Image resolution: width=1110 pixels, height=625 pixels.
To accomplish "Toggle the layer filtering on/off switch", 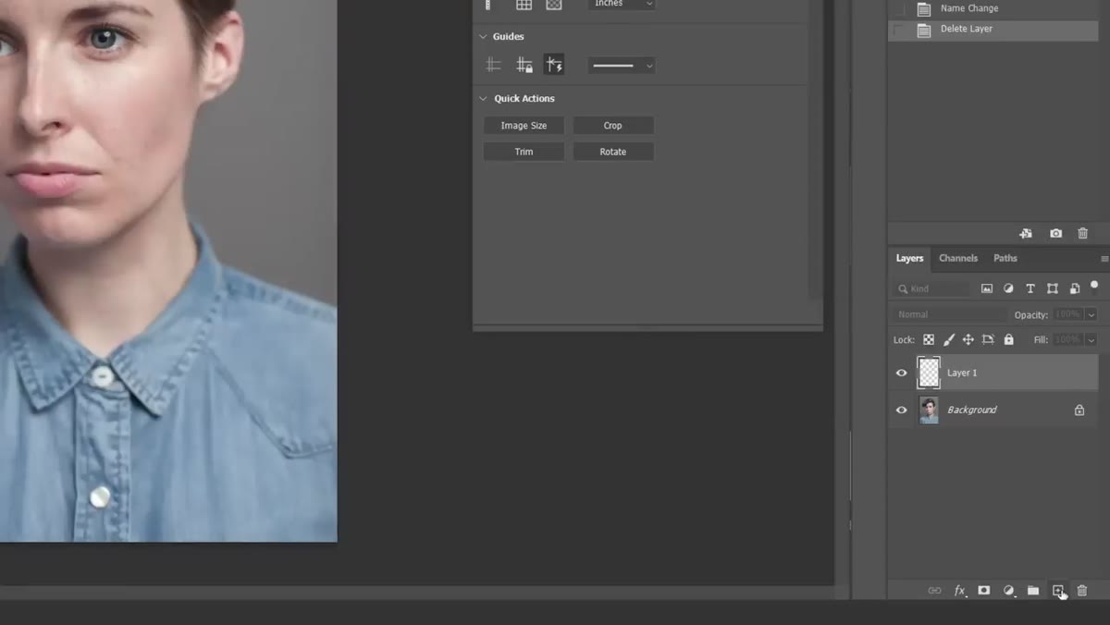I will point(1094,286).
